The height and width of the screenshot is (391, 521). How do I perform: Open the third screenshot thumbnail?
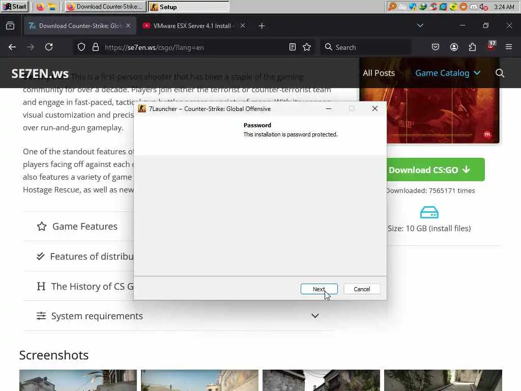click(x=322, y=380)
